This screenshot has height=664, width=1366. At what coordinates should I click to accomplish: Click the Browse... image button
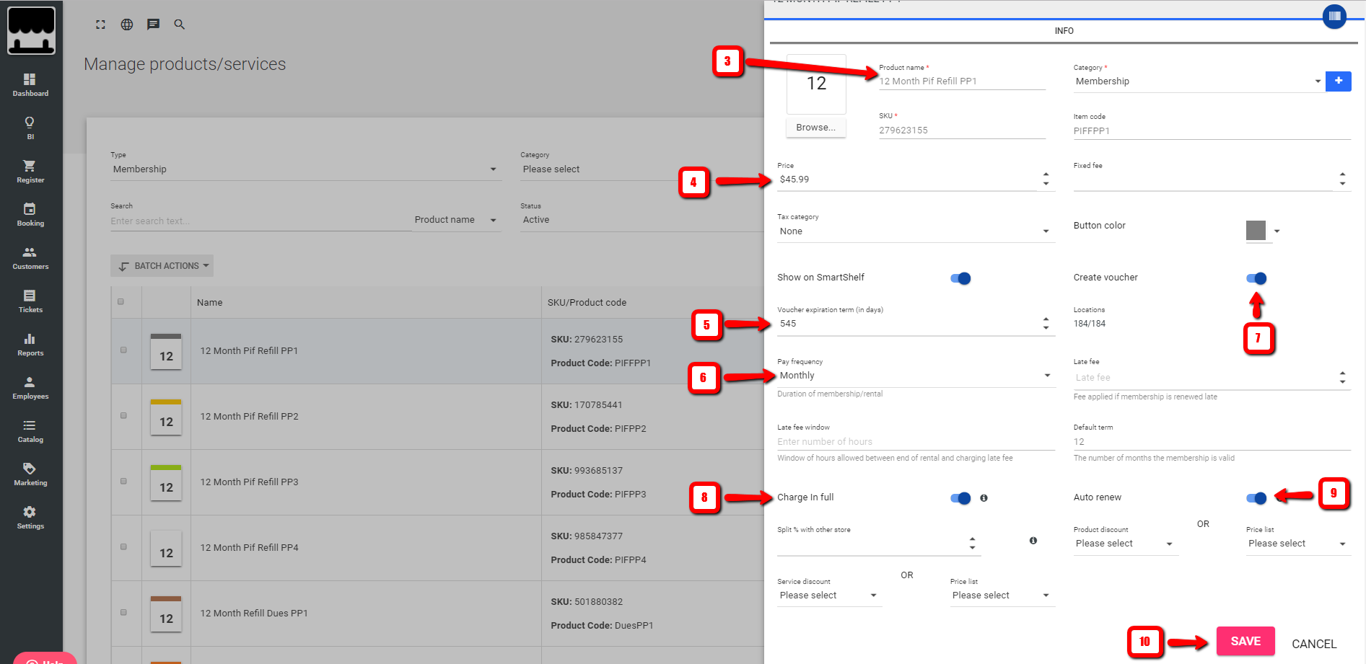coord(816,128)
